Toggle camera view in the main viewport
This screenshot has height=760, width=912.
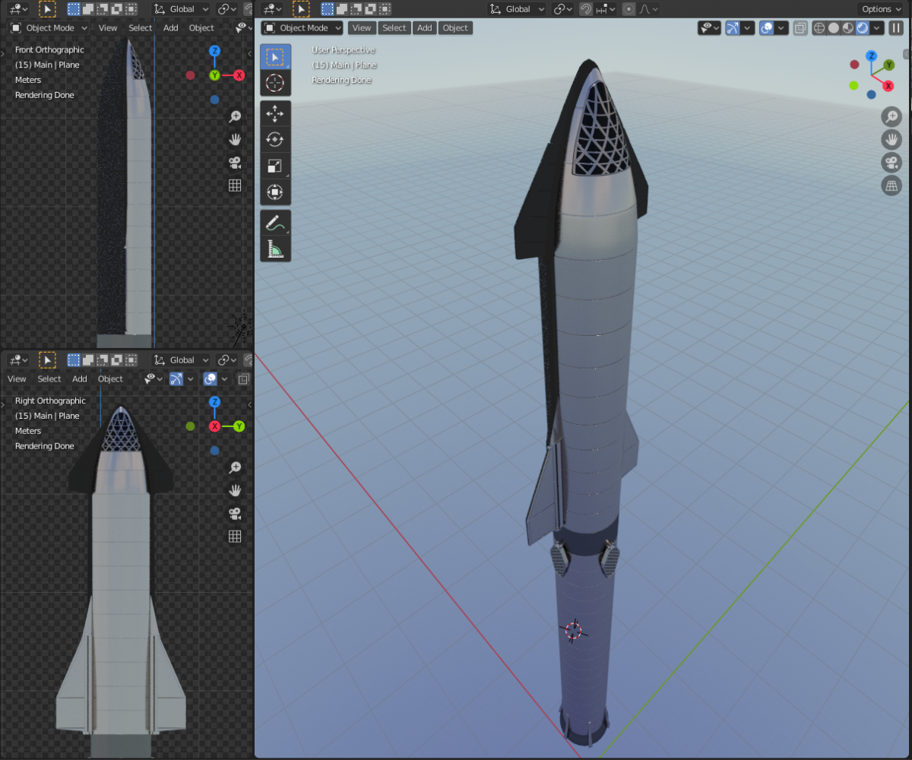pyautogui.click(x=891, y=163)
